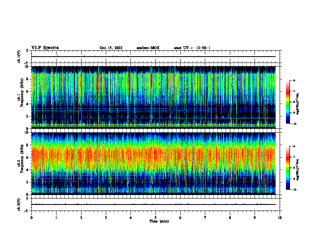Screen dimensions: 315x244
Task: Click the ch.1 colorbar log(PSD) unit label
Action: (298, 104)
